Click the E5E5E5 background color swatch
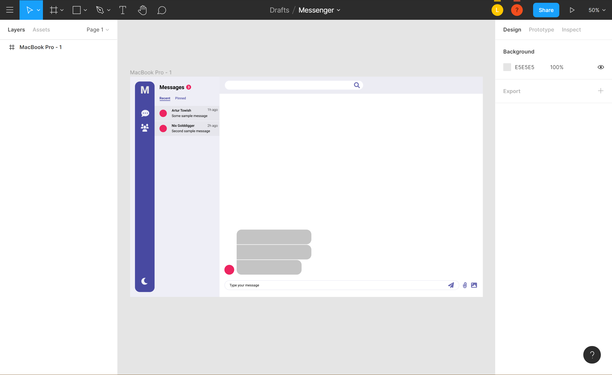The width and height of the screenshot is (612, 375). (507, 67)
